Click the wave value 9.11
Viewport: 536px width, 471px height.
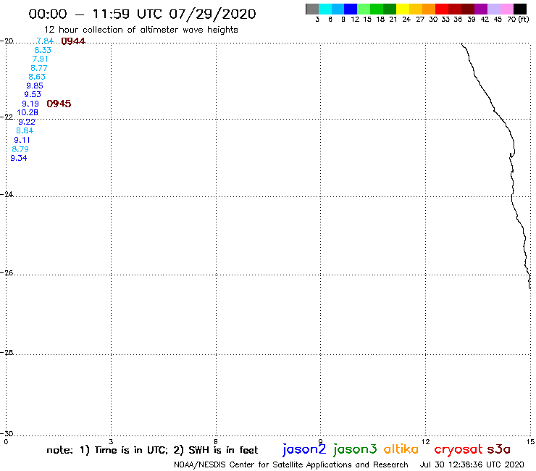point(22,140)
